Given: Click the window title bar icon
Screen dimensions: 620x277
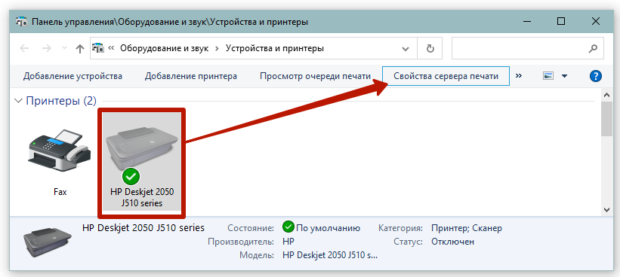Looking at the screenshot, I should tap(21, 22).
